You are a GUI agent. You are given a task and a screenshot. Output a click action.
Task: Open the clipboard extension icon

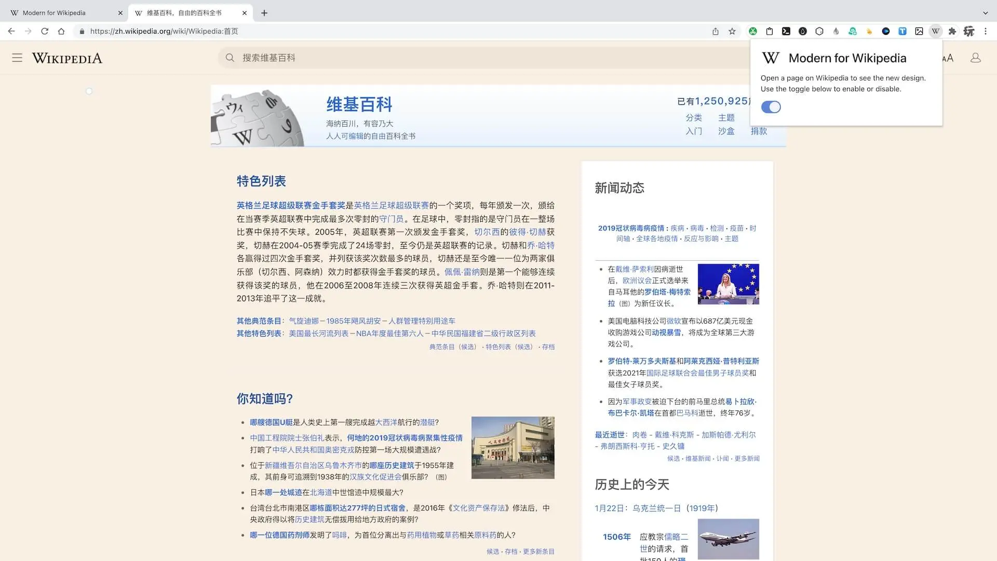click(x=770, y=31)
